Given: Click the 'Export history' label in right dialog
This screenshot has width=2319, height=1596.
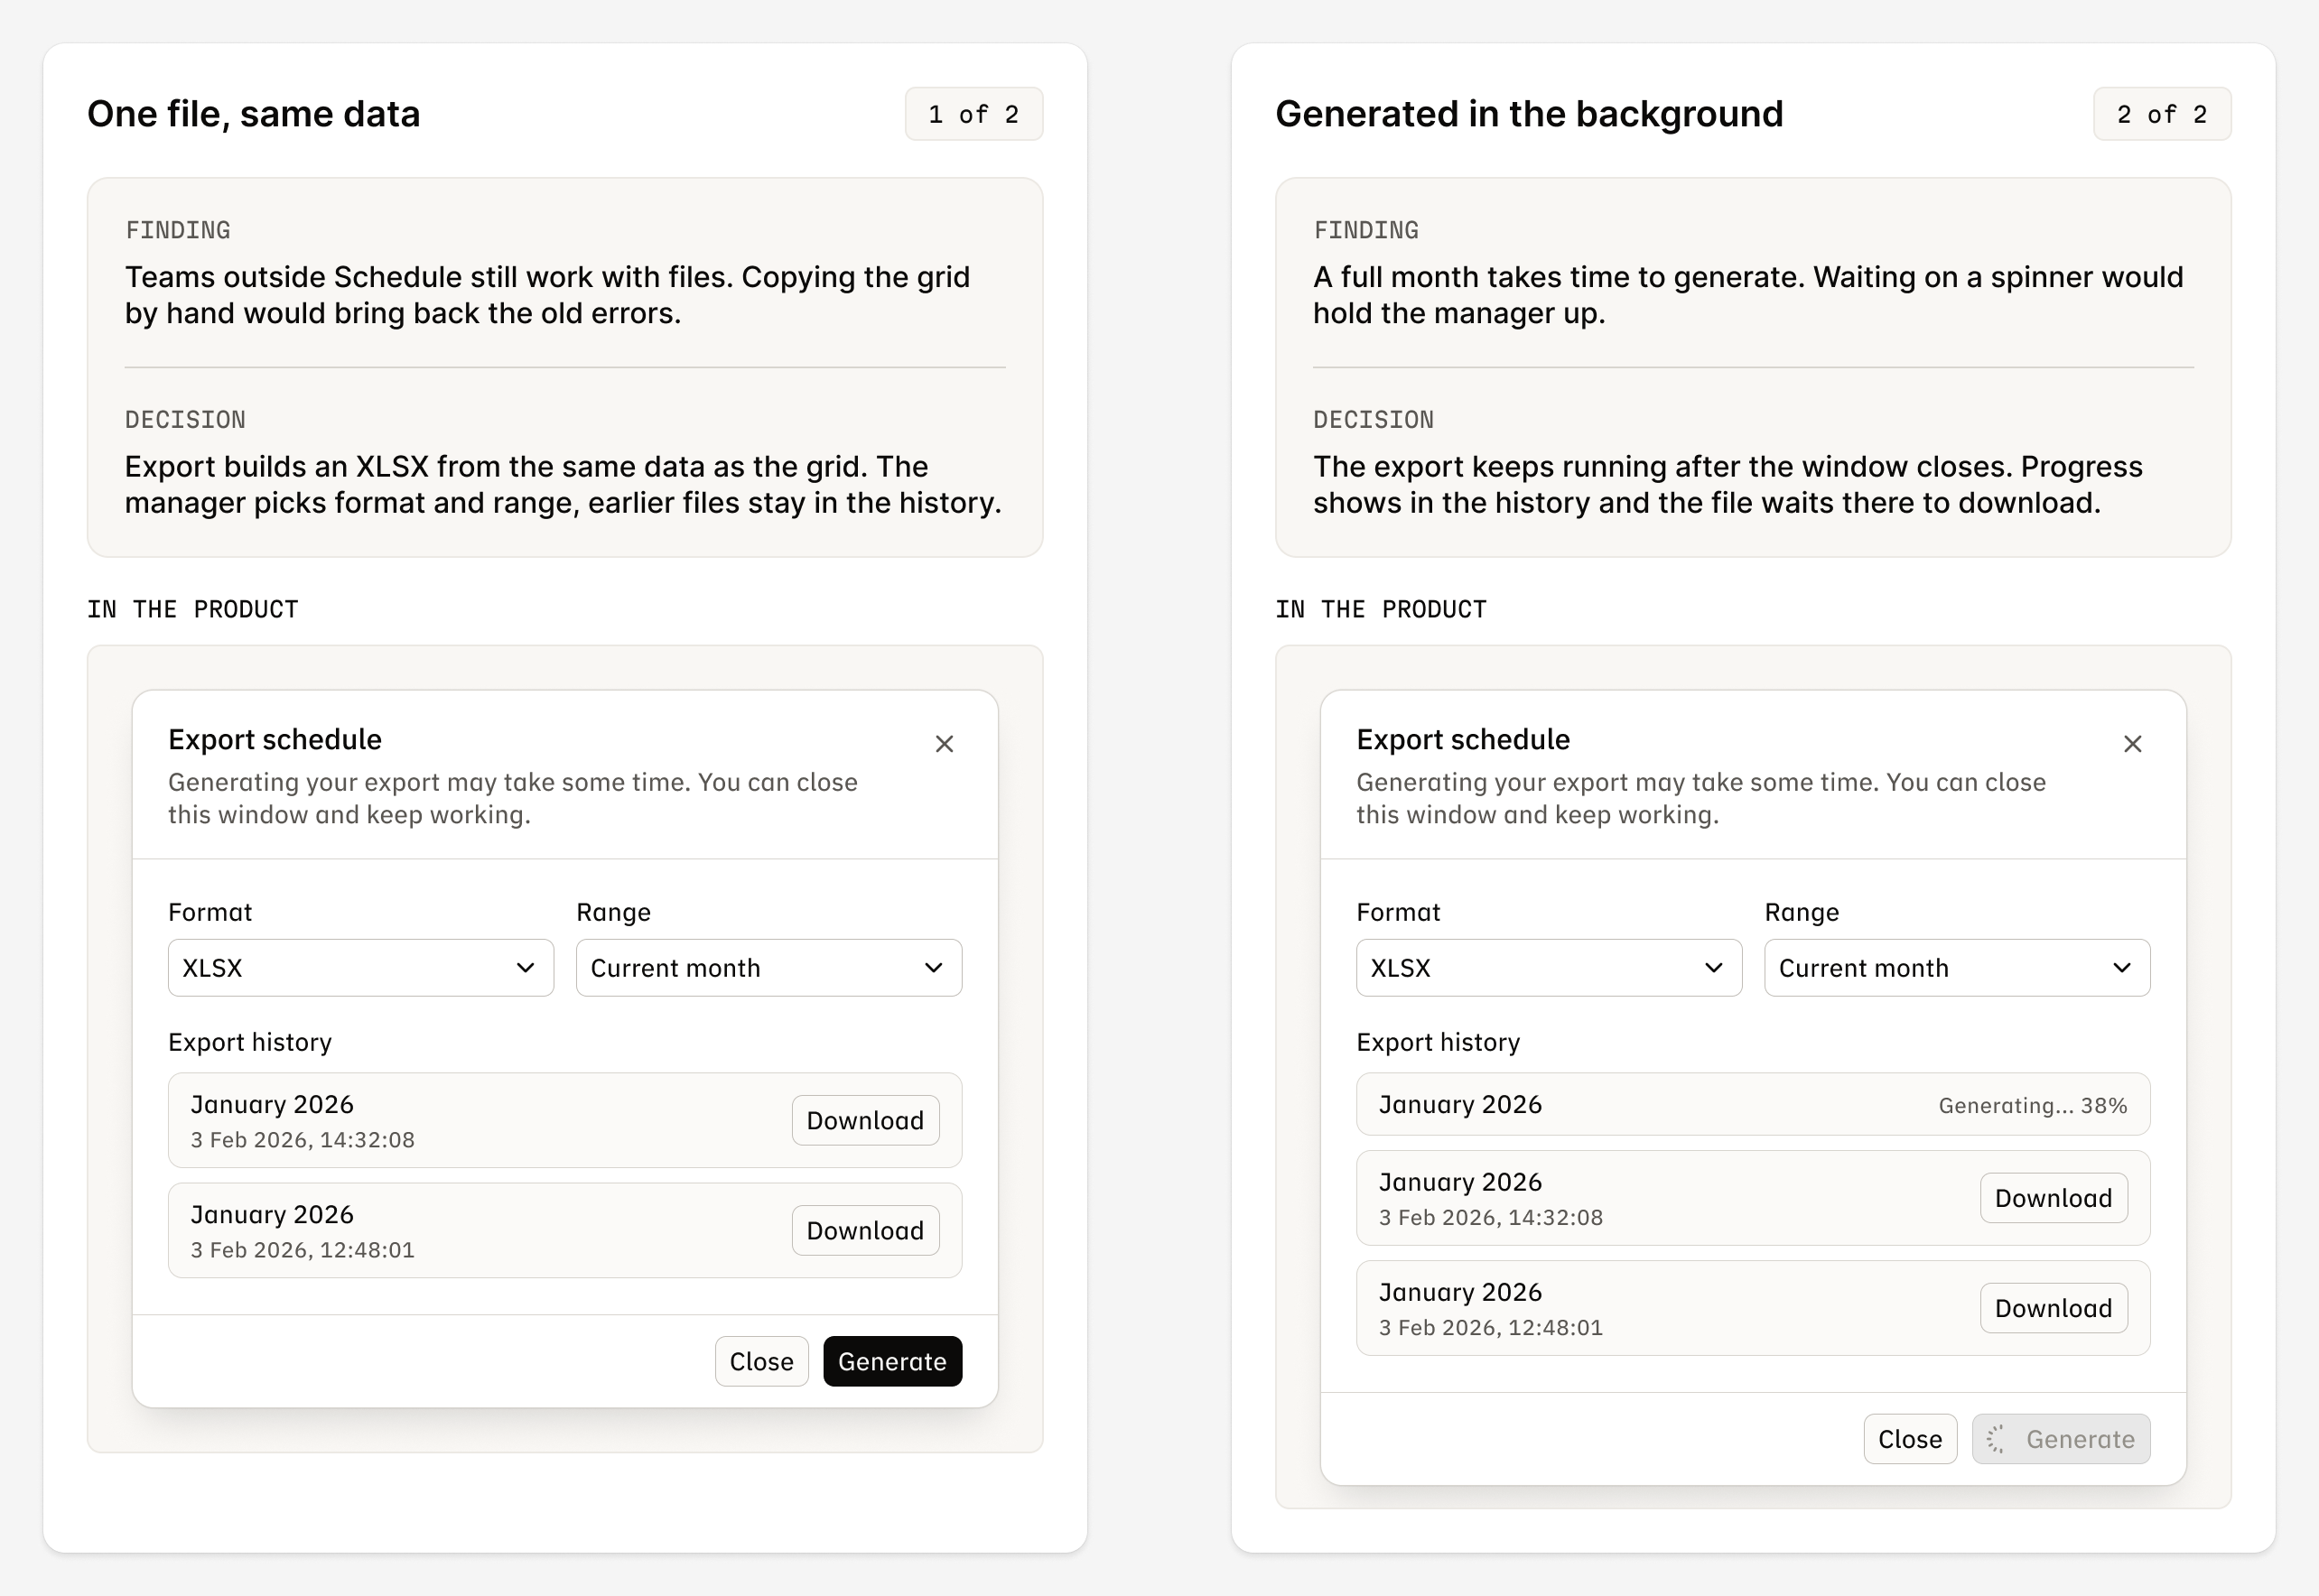Looking at the screenshot, I should pyautogui.click(x=1439, y=1042).
